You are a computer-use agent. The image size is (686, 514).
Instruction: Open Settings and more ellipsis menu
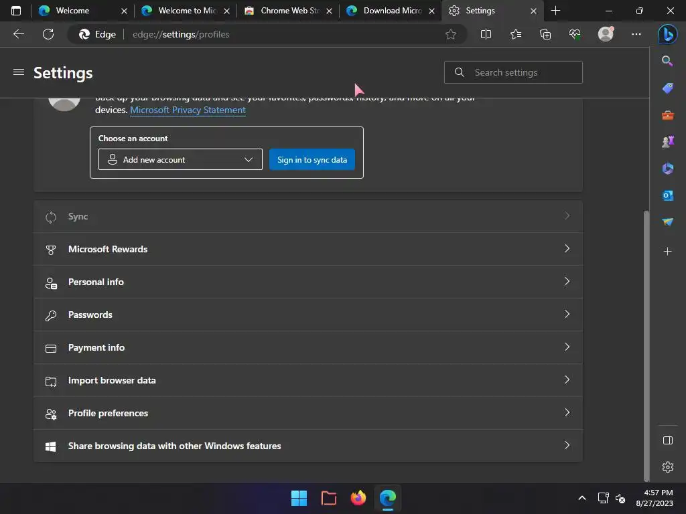(636, 34)
